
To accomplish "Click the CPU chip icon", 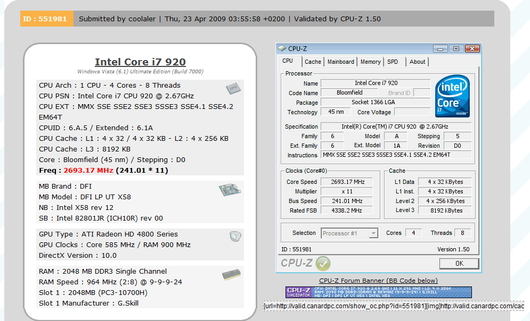I will pos(233,89).
